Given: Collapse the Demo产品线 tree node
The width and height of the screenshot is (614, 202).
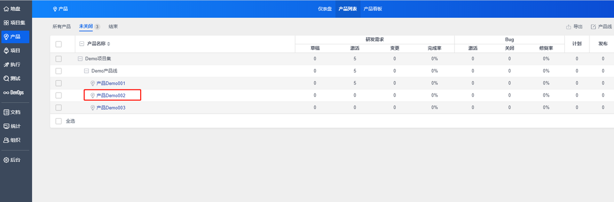Looking at the screenshot, I should pos(86,71).
